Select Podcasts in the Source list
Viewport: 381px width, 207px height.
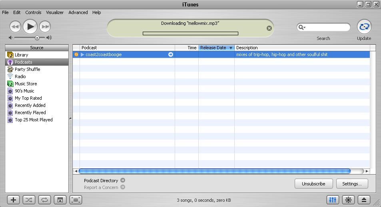tap(37, 62)
